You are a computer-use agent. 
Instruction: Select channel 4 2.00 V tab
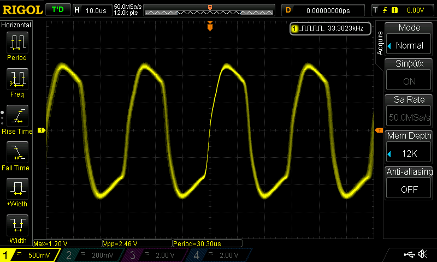[219, 255]
